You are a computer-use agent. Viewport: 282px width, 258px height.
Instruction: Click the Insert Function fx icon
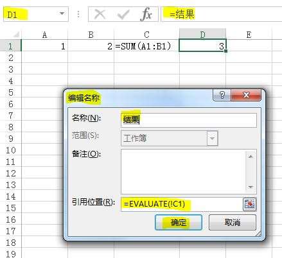pyautogui.click(x=146, y=14)
